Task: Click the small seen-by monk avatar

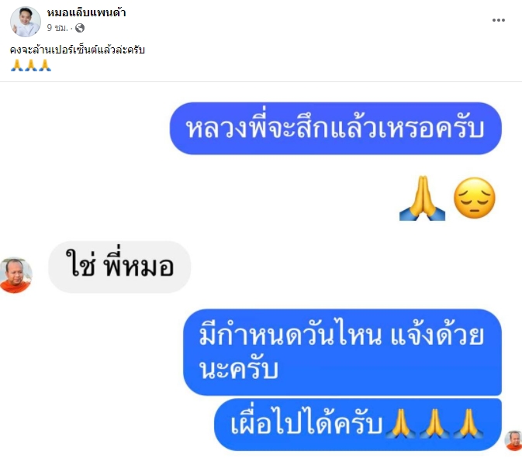Action: tap(513, 440)
